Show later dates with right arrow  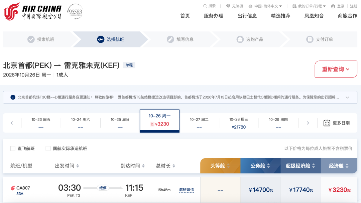click(308, 123)
